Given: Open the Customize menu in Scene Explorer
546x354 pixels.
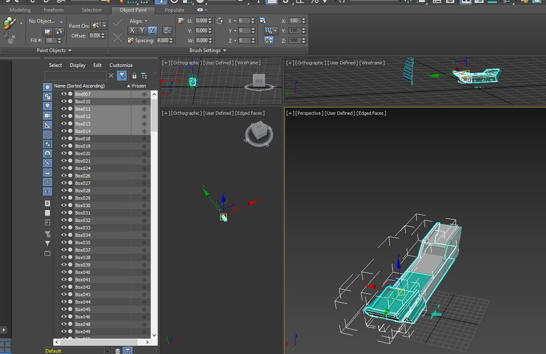Looking at the screenshot, I should click(x=121, y=65).
